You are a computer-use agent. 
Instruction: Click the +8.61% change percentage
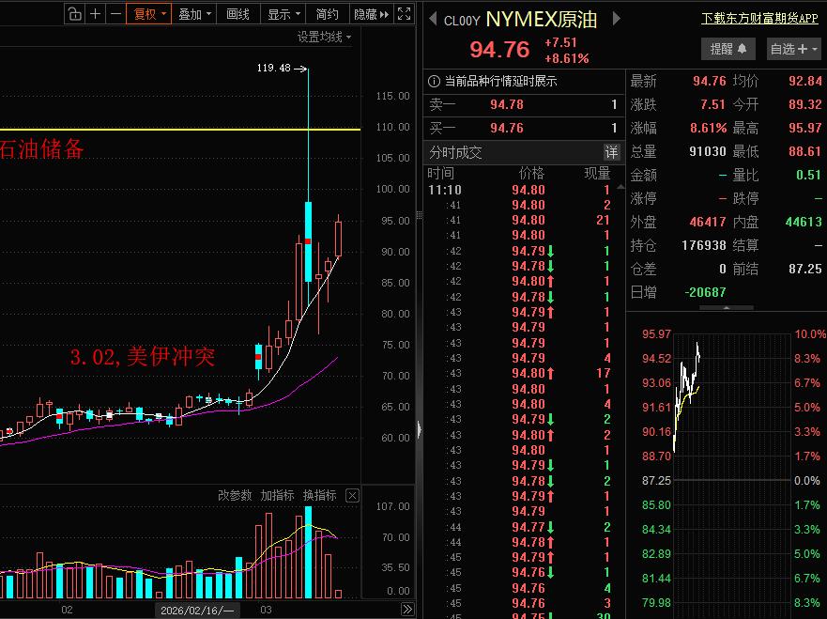point(567,58)
